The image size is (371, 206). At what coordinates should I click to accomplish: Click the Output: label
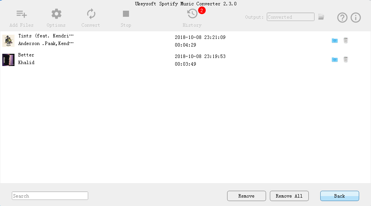tap(254, 17)
